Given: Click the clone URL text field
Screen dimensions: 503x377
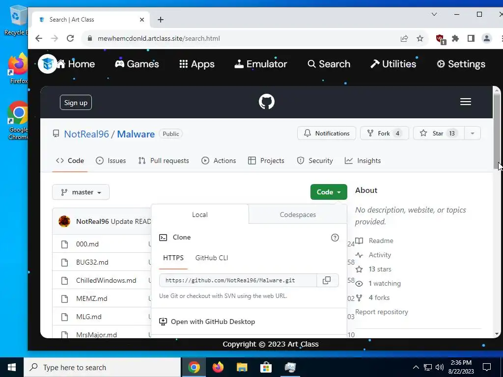Looking at the screenshot, I should coord(238,280).
